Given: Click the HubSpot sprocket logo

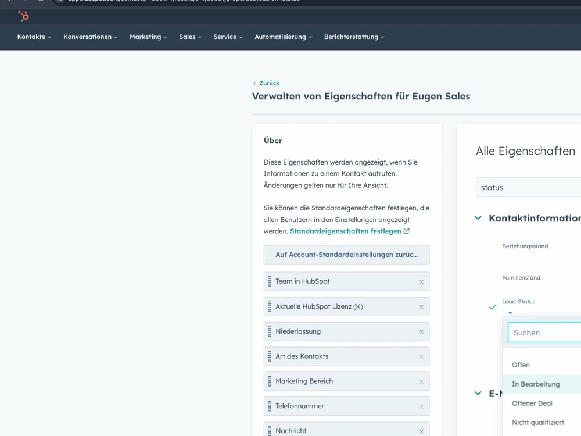Looking at the screenshot, I should (x=23, y=16).
